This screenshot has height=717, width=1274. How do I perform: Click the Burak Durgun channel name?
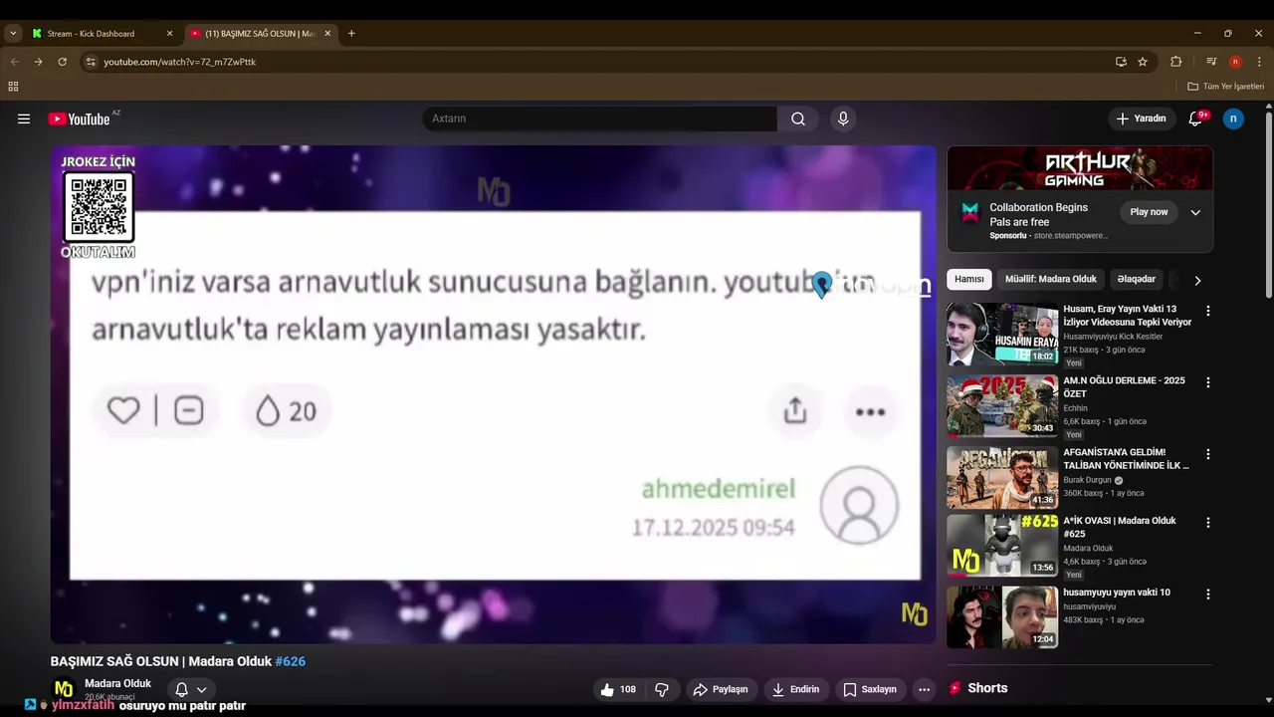coord(1087,480)
